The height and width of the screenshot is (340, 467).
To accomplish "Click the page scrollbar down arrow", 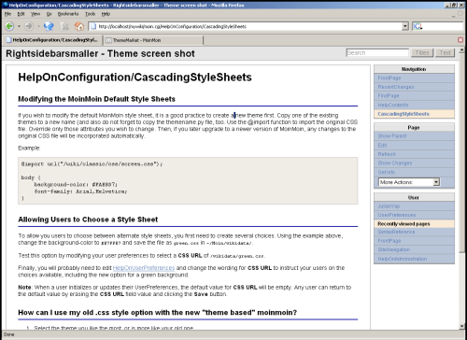I will click(461, 326).
